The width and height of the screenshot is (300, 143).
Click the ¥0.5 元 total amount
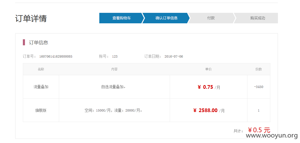(259, 130)
